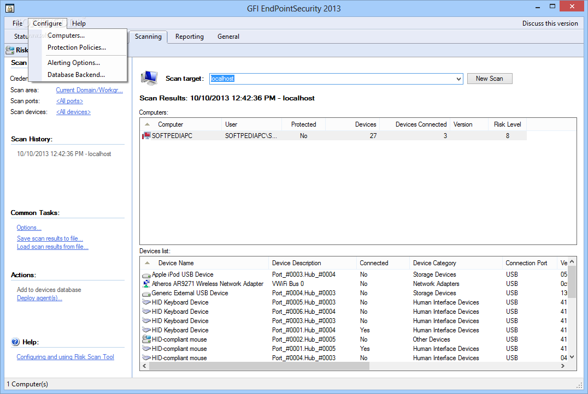Click the Apple iPod USB Device drive icon

point(146,275)
